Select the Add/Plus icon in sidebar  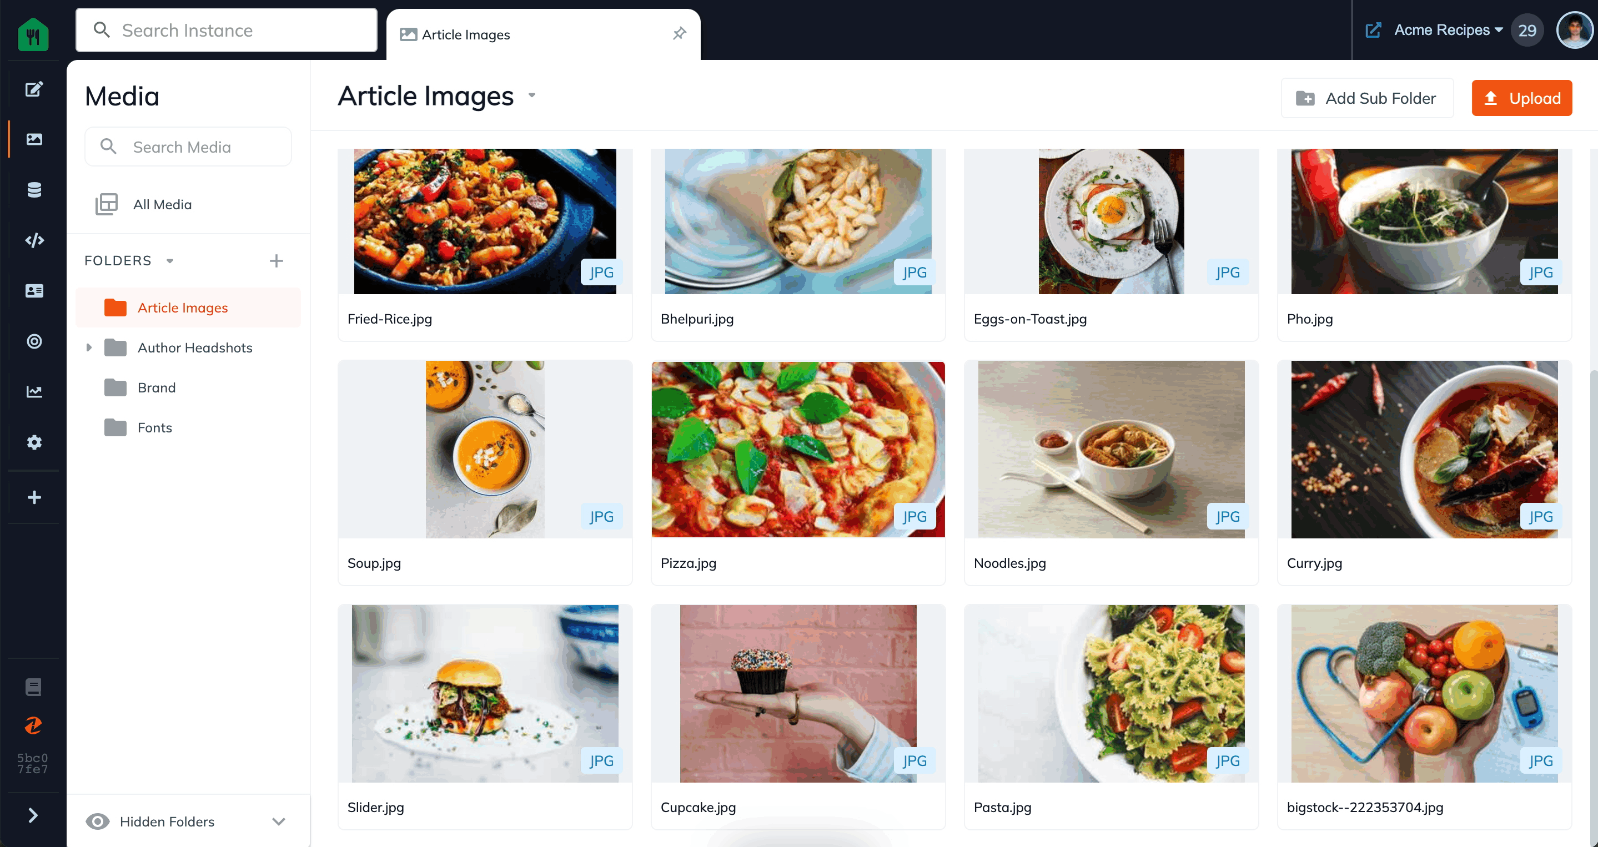33,497
